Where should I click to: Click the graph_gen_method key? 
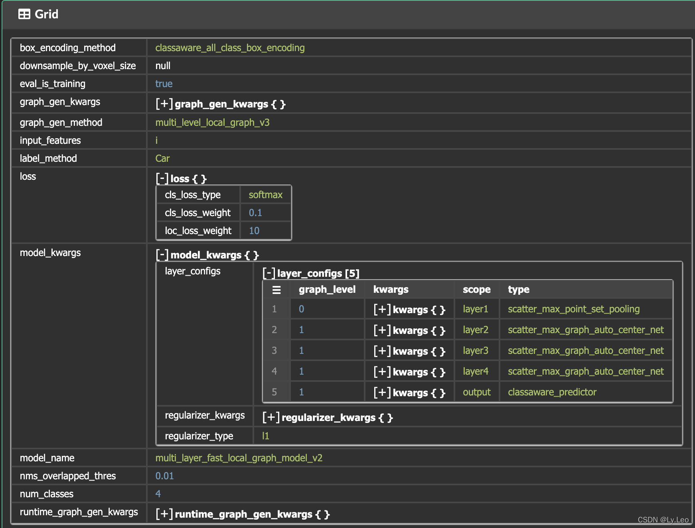point(61,123)
